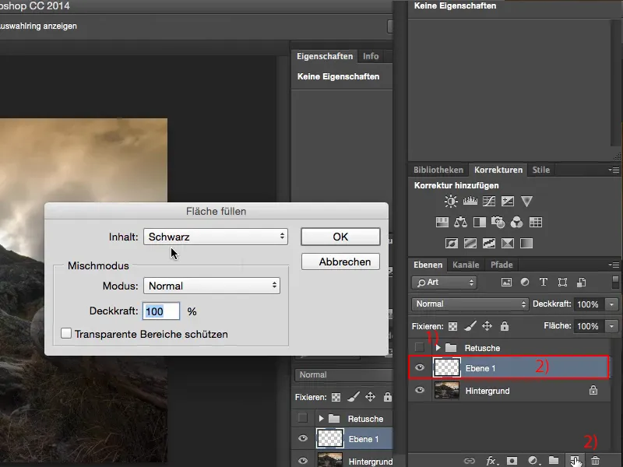This screenshot has height=467, width=623.
Task: Click the Color Balance scales icon
Action: tap(459, 223)
